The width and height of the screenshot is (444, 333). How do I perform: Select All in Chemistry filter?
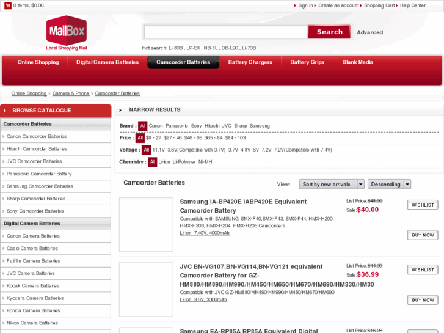(x=152, y=162)
